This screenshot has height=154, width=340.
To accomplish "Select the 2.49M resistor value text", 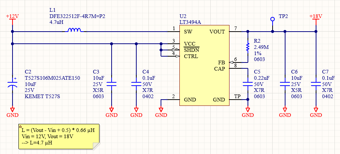I will pos(261,47).
